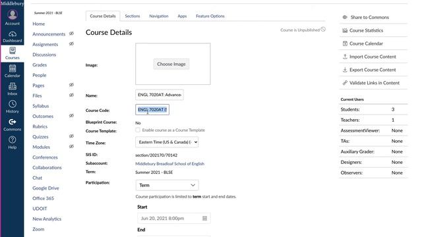
Task: Open the History icon
Action: (13, 104)
